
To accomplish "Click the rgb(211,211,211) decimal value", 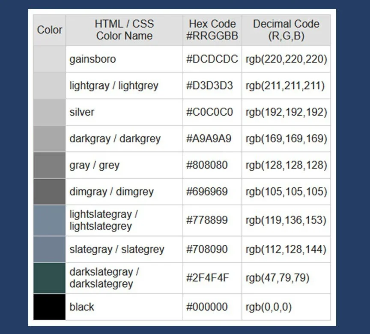I will (285, 86).
